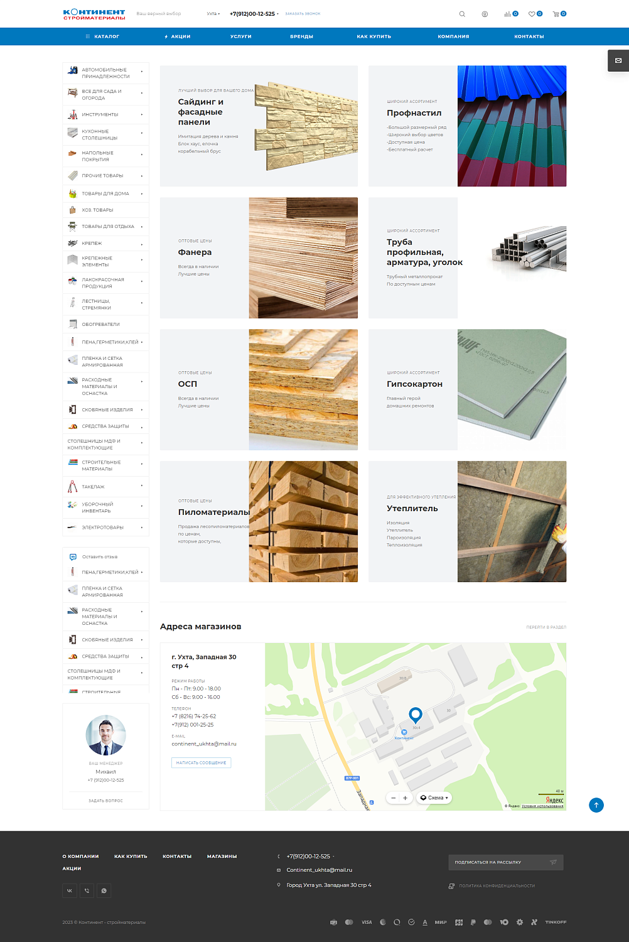Click the Задать вопрос manager link

coord(105,801)
